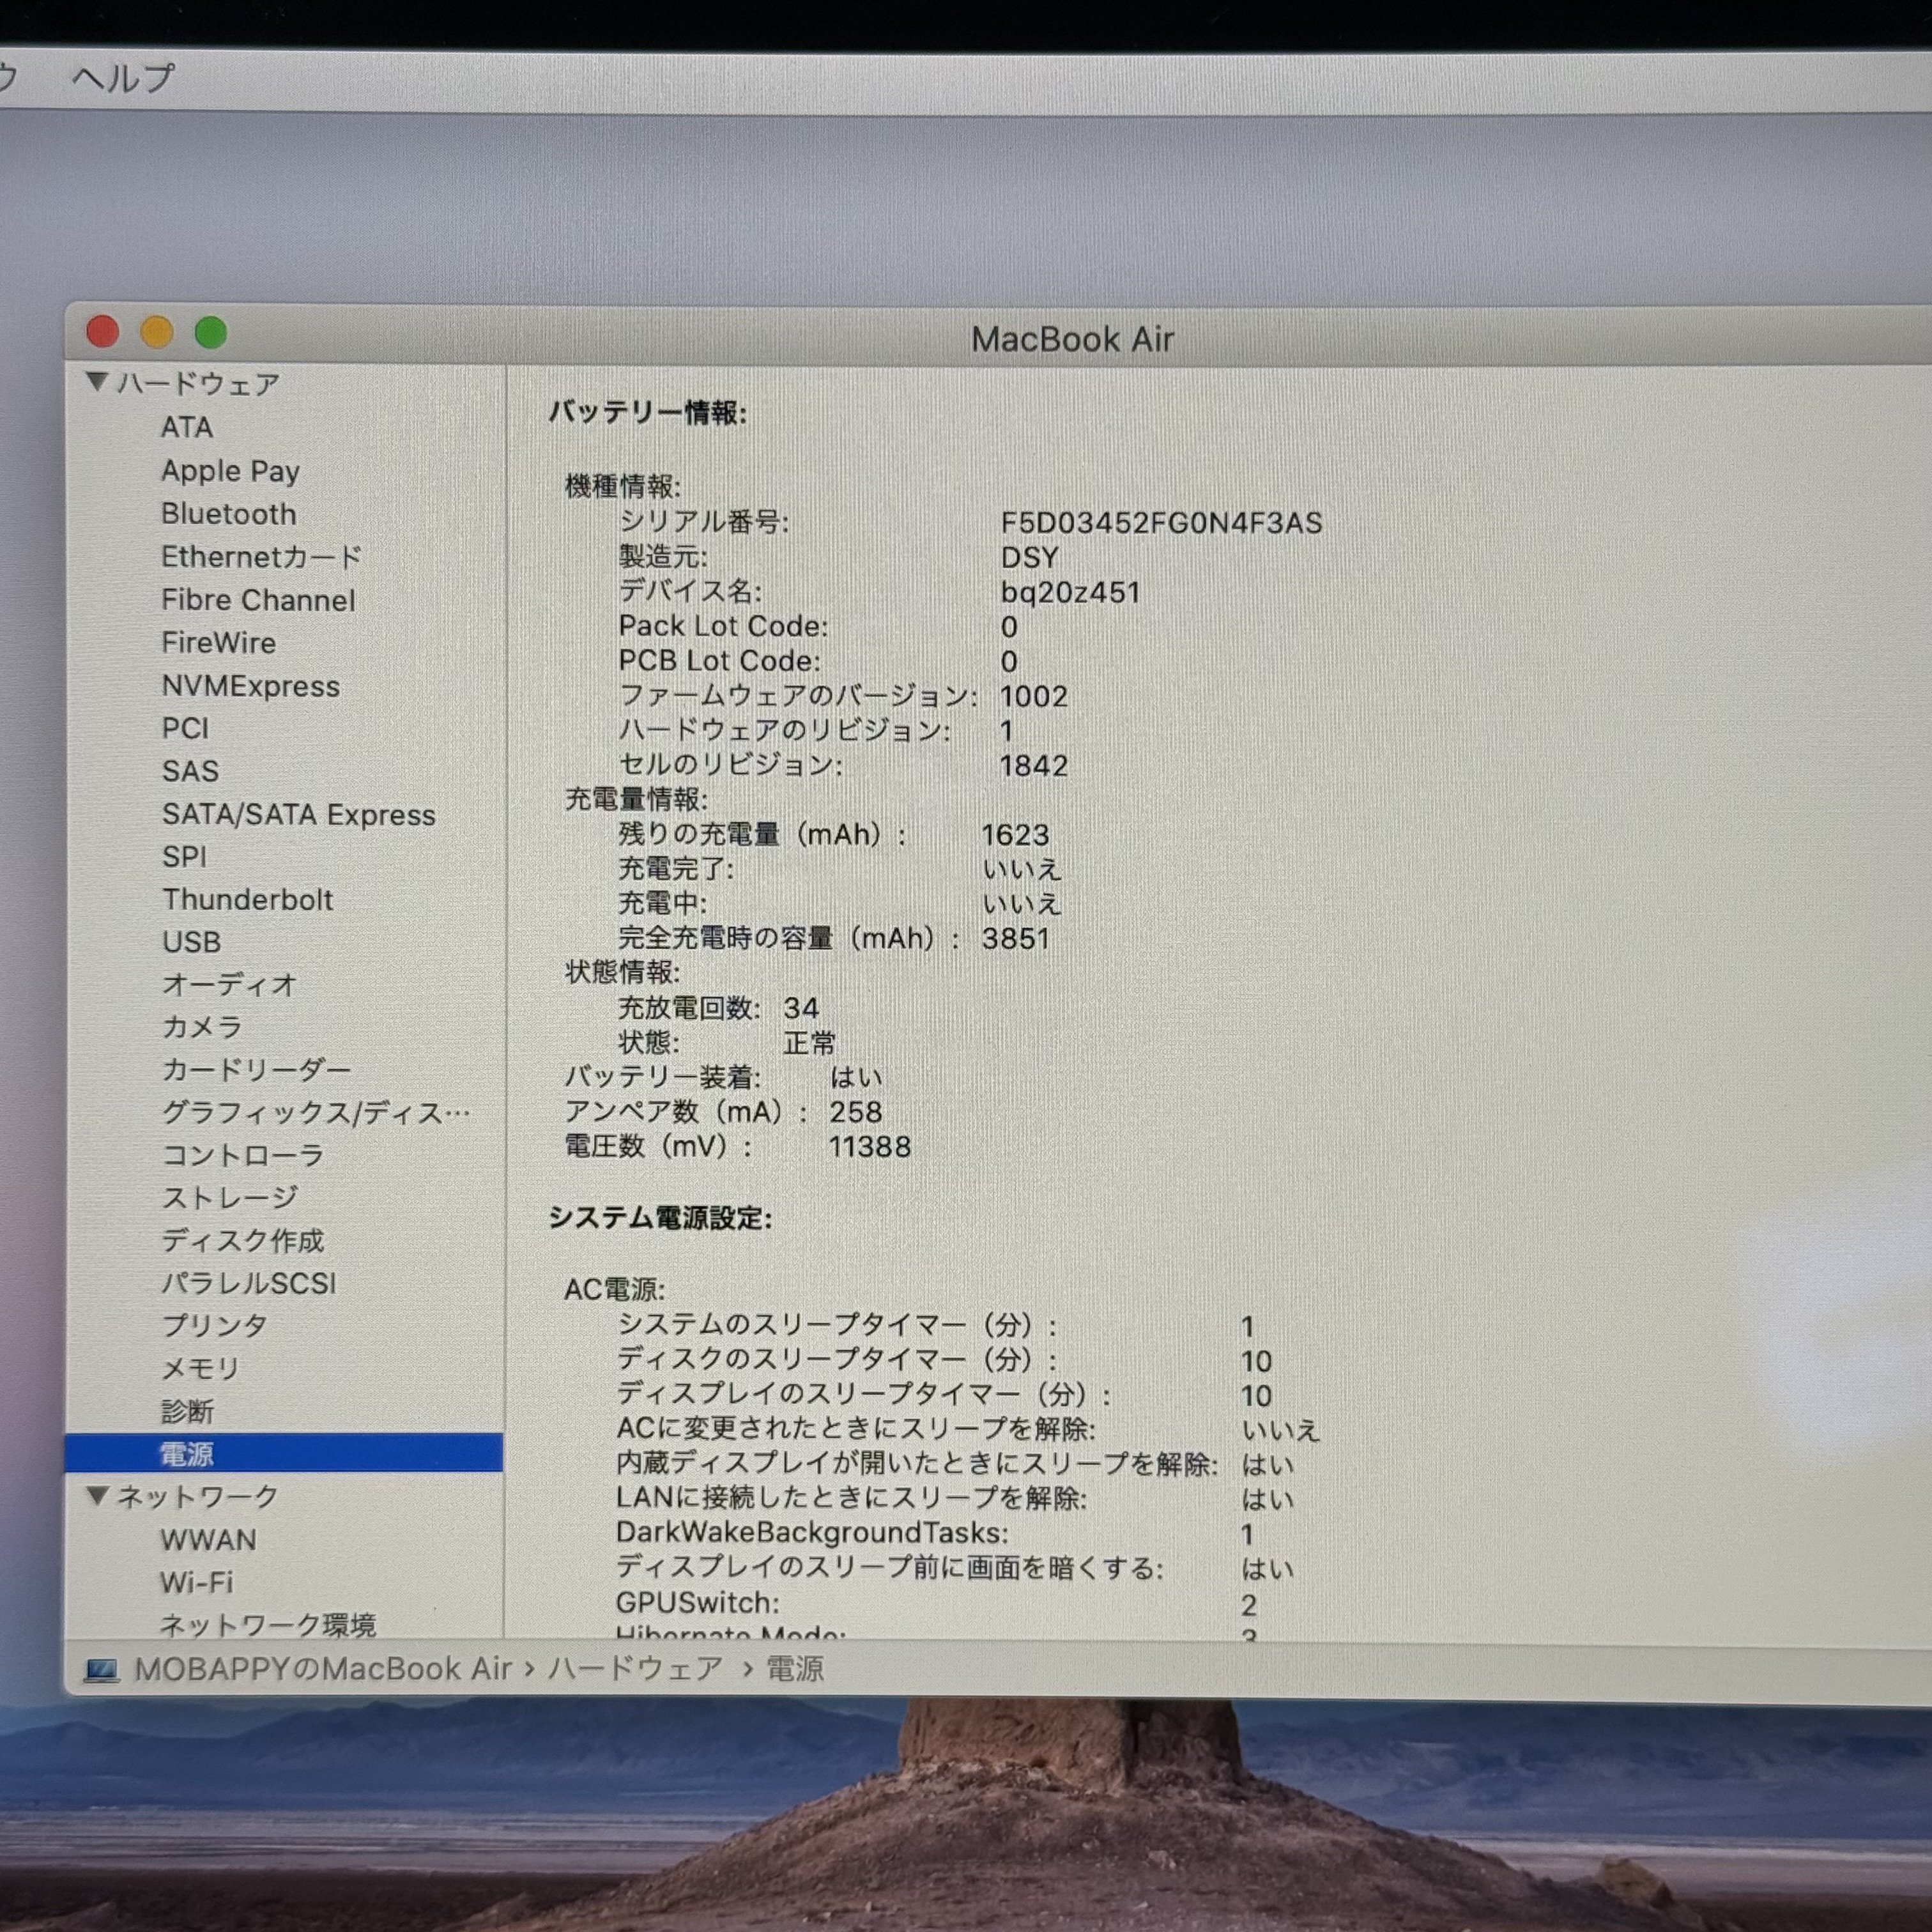The width and height of the screenshot is (1932, 1932).
Task: Open the ヘルプ menu
Action: pyautogui.click(x=123, y=77)
